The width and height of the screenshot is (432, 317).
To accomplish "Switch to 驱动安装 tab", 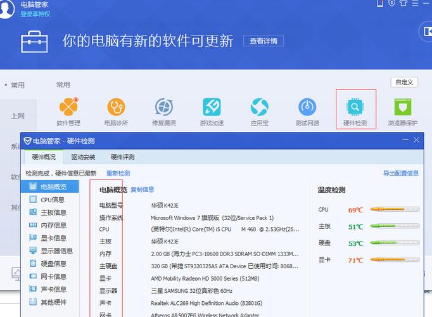I will tap(83, 157).
